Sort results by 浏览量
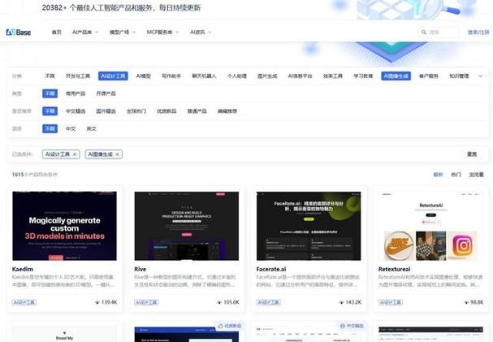This screenshot has width=493, height=342. pyautogui.click(x=476, y=175)
